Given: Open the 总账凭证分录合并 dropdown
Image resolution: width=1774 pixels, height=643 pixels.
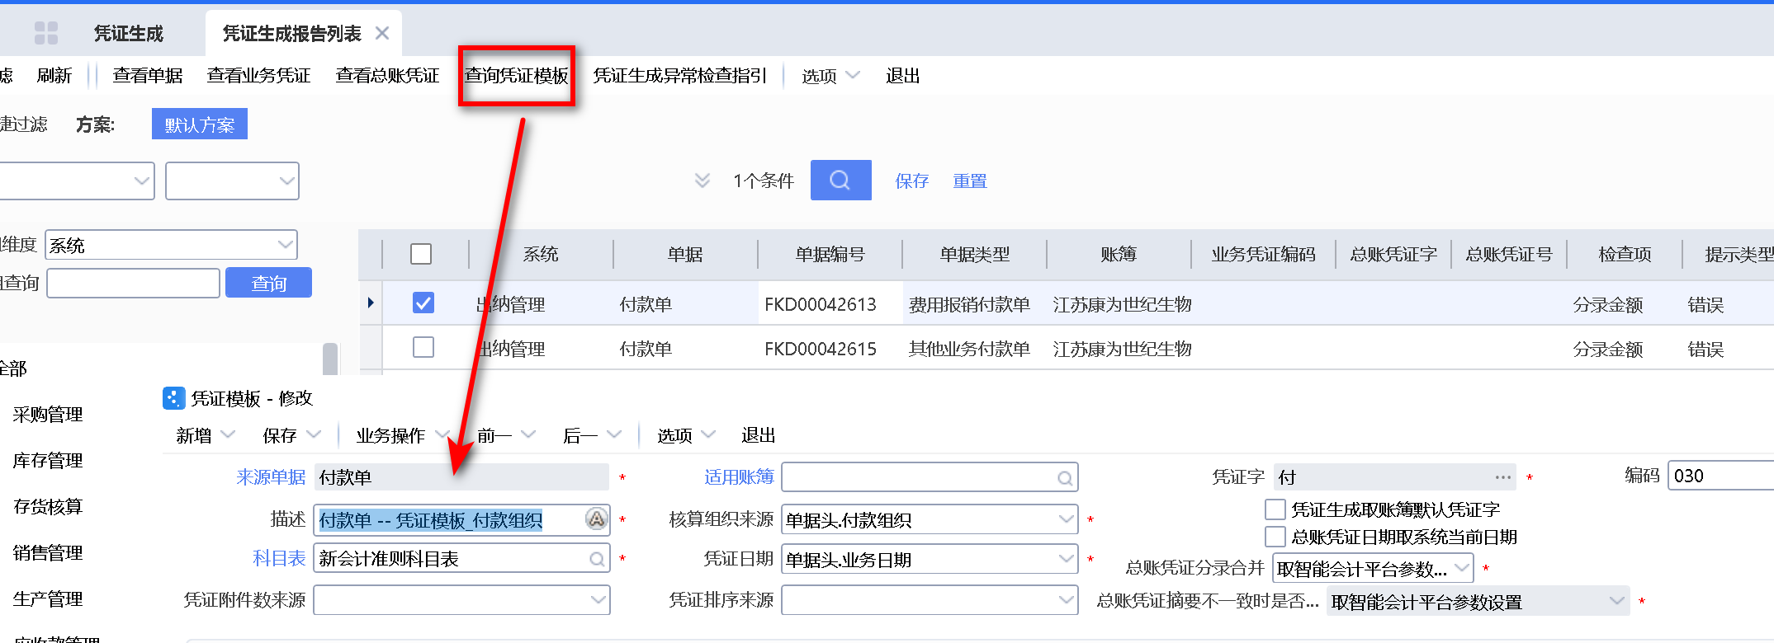Looking at the screenshot, I should point(1463,568).
